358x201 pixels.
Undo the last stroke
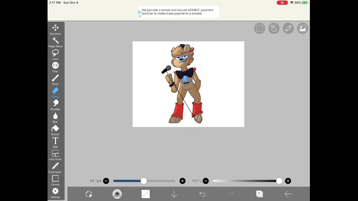(202, 194)
